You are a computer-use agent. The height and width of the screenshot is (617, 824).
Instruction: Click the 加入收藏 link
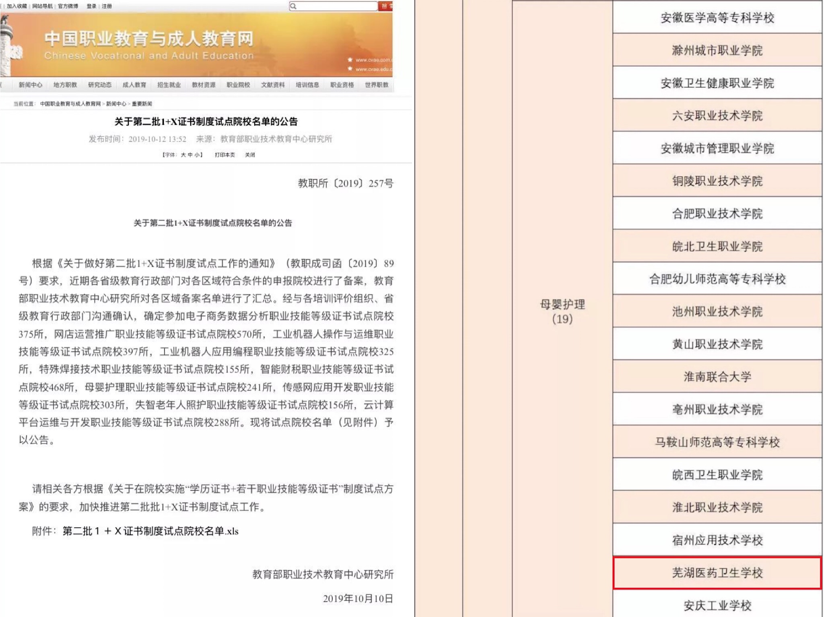pyautogui.click(x=17, y=6)
